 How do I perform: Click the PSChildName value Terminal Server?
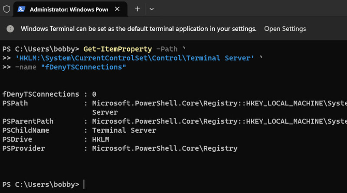pyautogui.click(x=124, y=130)
